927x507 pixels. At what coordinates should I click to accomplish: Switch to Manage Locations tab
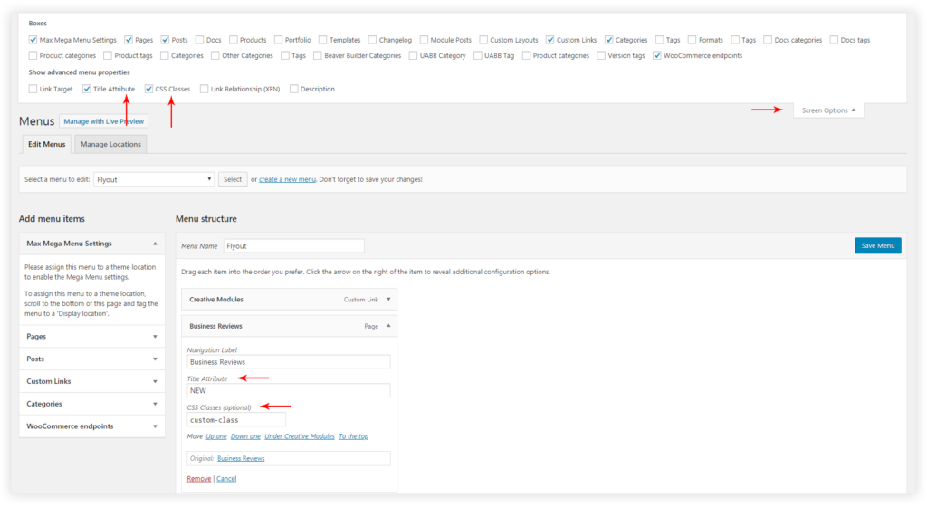[x=110, y=144]
